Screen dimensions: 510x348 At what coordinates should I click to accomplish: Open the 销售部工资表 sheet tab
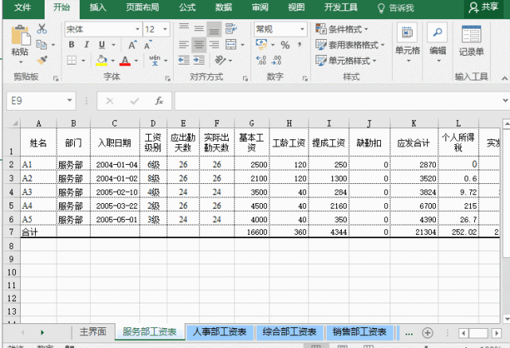tap(359, 332)
